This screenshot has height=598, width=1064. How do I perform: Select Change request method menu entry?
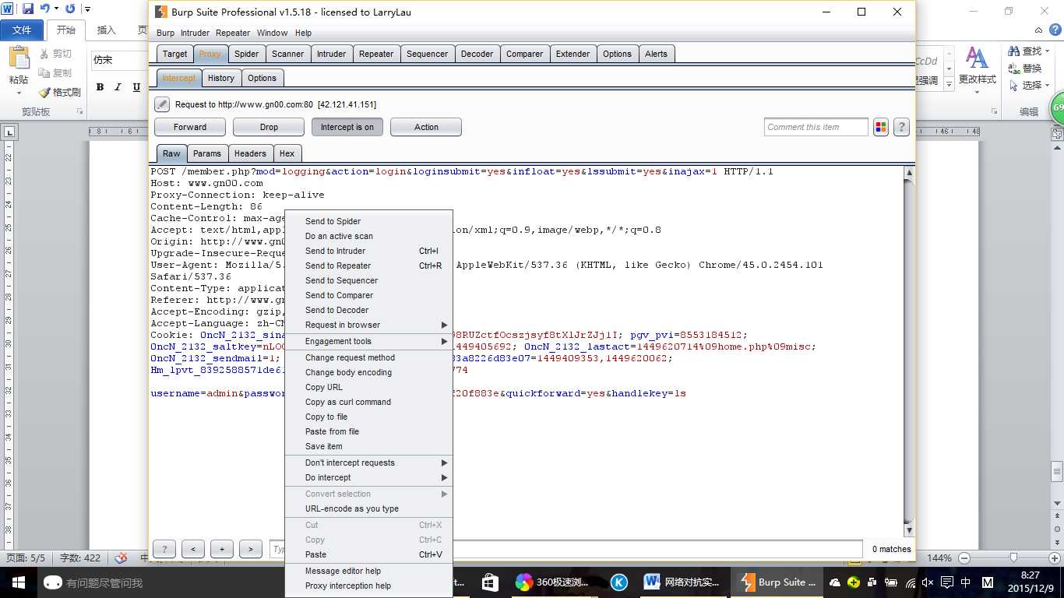368,357
